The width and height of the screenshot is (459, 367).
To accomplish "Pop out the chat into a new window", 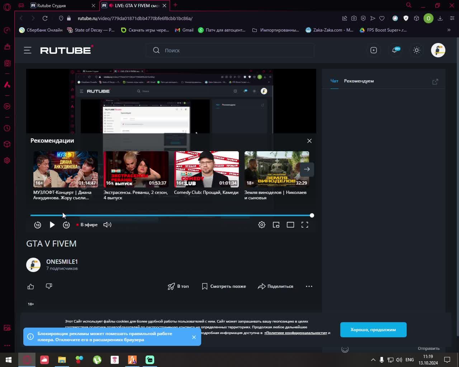I will (435, 82).
